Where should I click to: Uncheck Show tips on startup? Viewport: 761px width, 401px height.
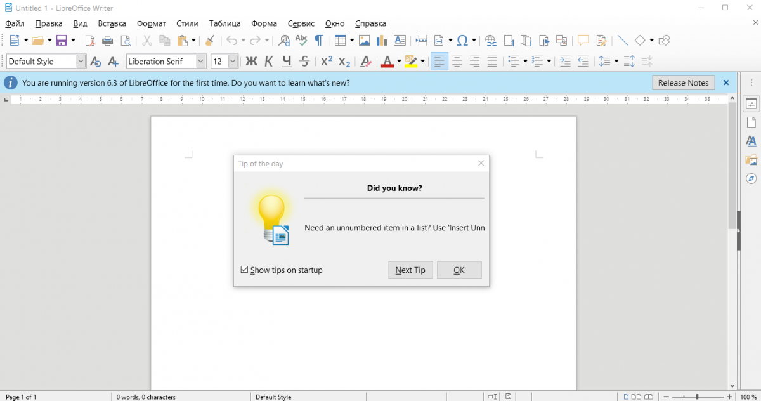pos(245,270)
